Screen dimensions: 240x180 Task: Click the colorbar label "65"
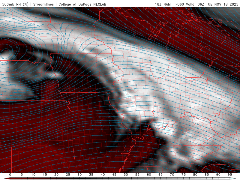click(x=160, y=175)
